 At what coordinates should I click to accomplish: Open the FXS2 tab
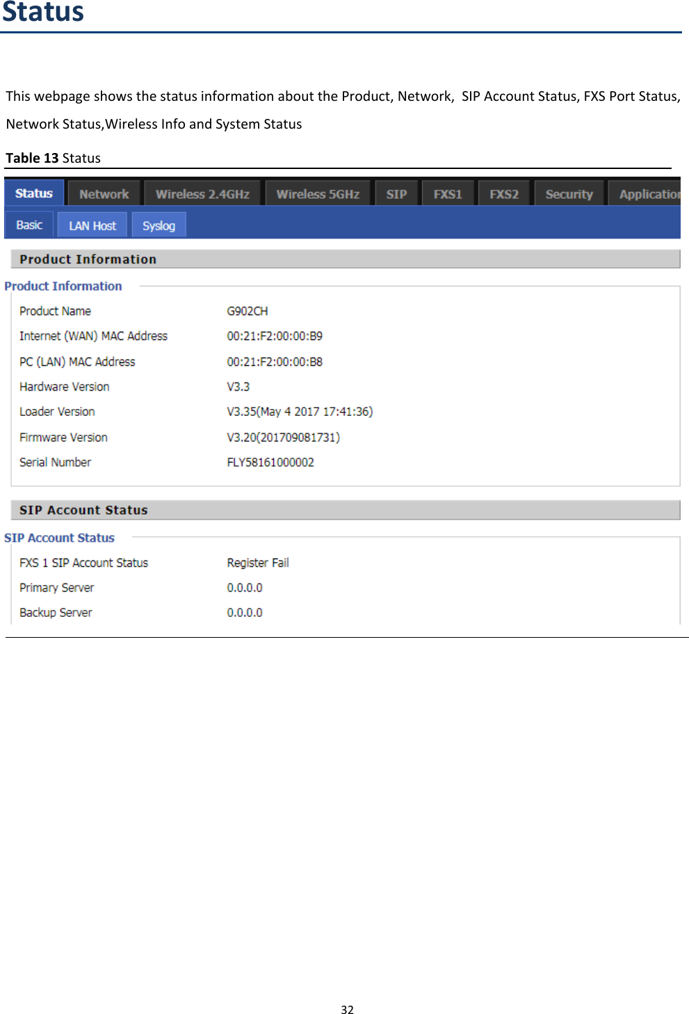(503, 193)
